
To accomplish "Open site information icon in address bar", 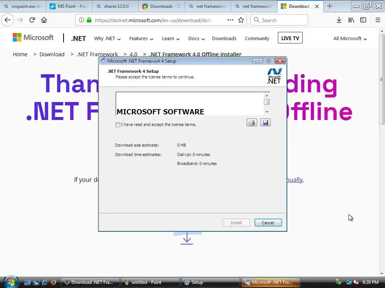I will point(81,20).
